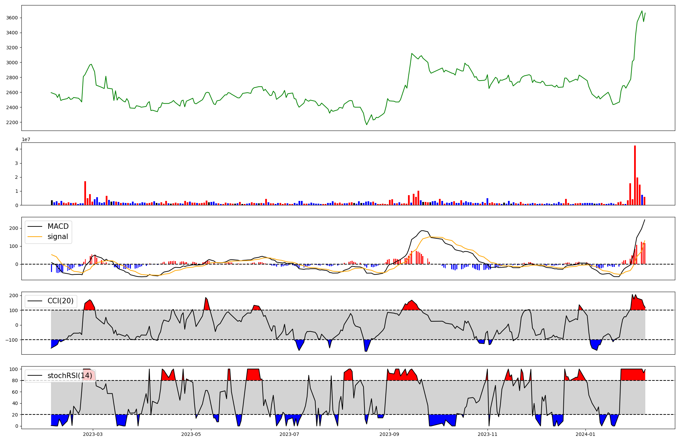This screenshot has height=442, width=680.
Task: Click the 2024-01 date tick label
Action: (x=586, y=434)
